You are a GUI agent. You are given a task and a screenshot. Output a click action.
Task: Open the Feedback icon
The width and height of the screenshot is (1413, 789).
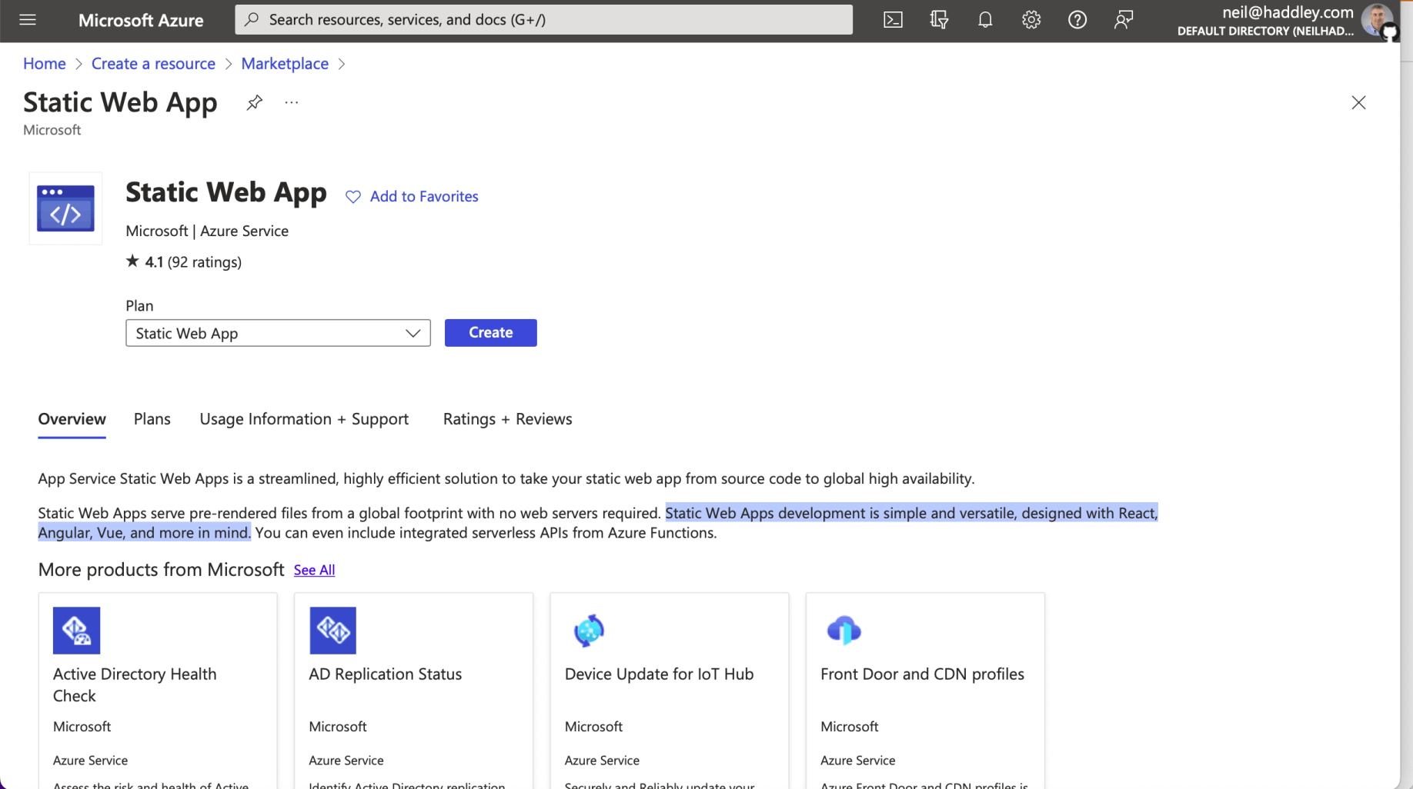pos(1124,20)
